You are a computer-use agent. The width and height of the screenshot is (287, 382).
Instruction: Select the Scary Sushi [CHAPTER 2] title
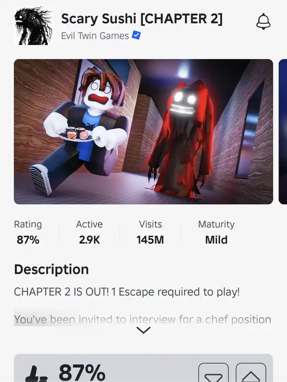pos(142,19)
